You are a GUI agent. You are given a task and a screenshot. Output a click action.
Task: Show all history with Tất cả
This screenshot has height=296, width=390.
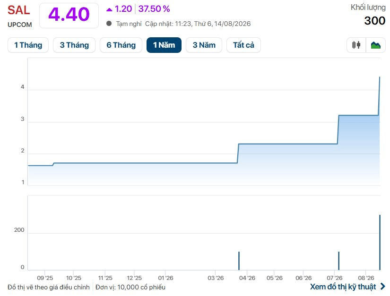click(x=243, y=45)
